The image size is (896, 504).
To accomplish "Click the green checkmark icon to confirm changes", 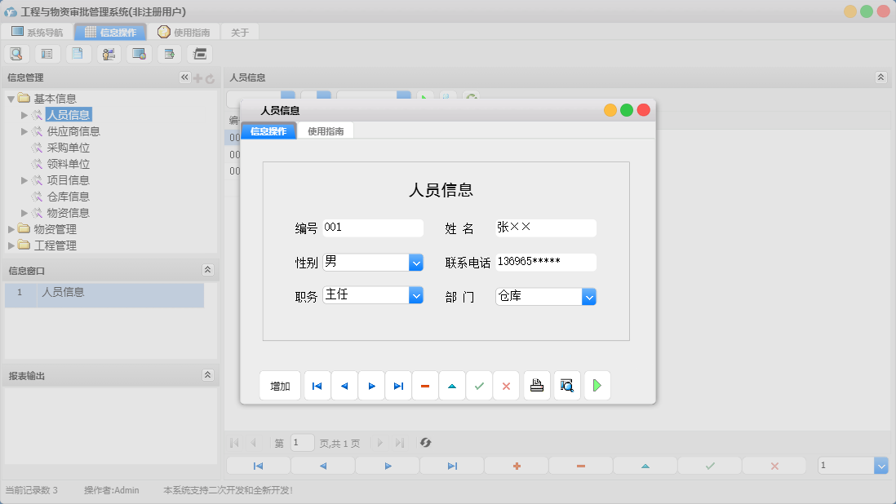I will (x=479, y=385).
